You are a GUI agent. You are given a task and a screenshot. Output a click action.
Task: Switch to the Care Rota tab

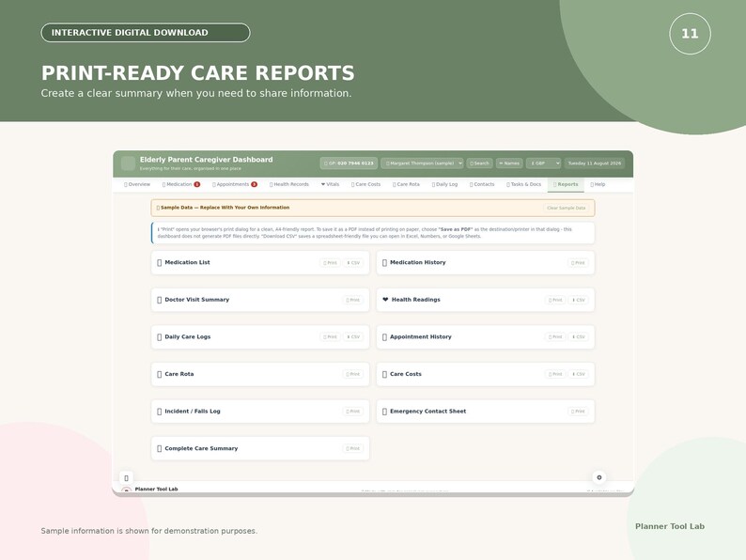click(406, 184)
